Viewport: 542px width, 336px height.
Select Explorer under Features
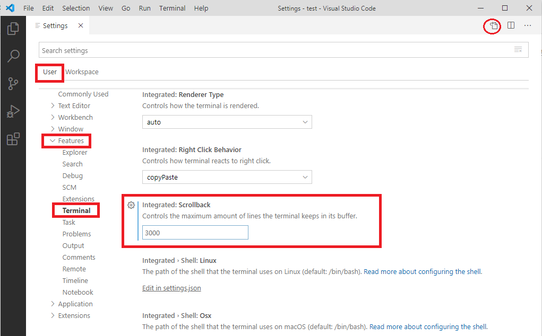pos(75,153)
